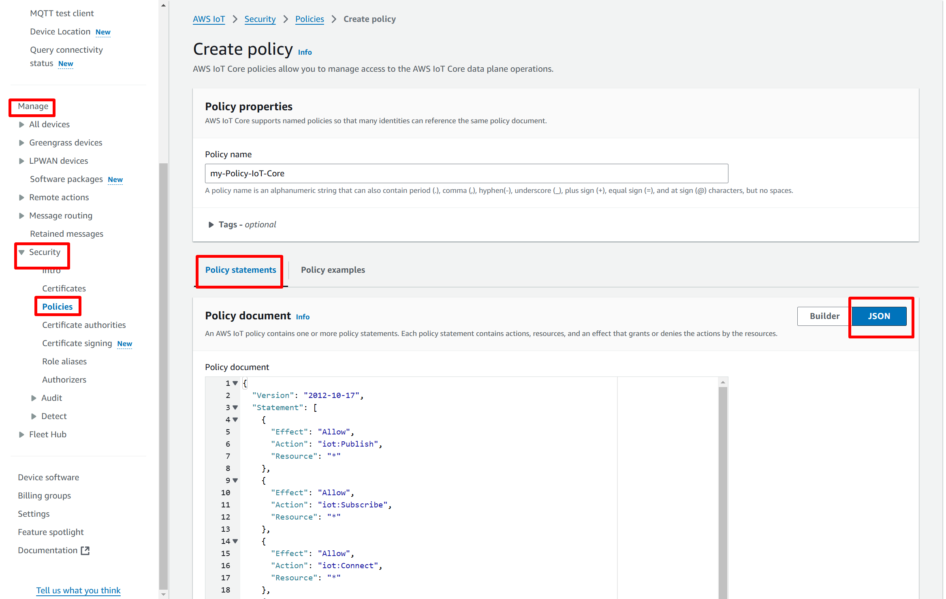
Task: Collapse fold arrow on line 9
Action: coord(235,480)
